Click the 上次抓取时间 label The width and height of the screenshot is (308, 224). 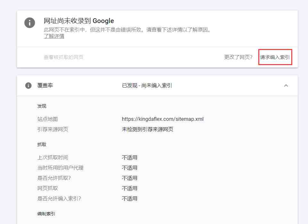pos(53,158)
